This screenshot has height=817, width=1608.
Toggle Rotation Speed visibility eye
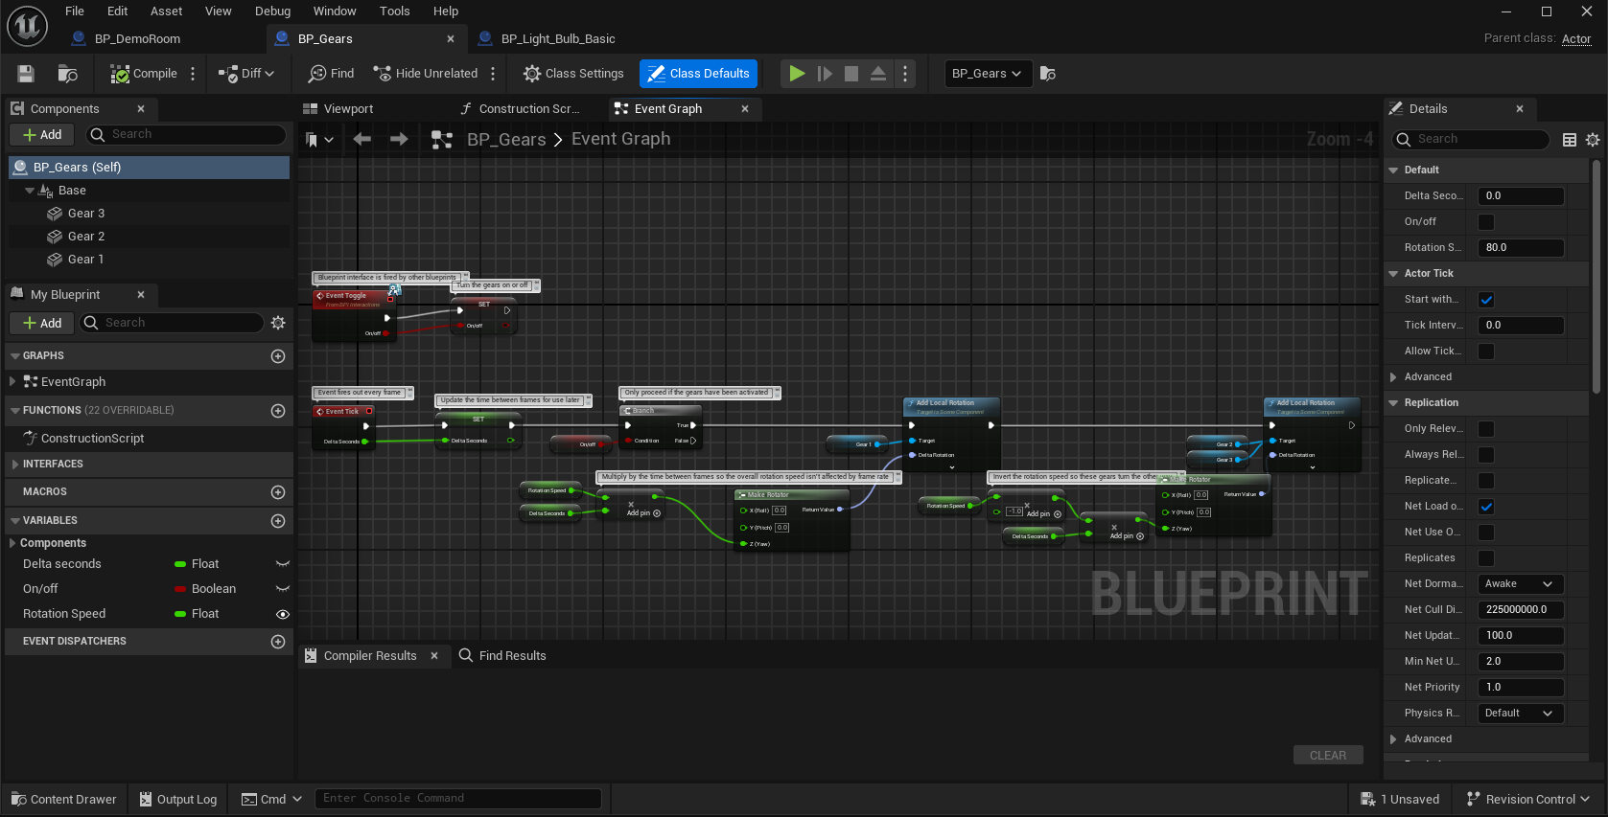[x=282, y=614]
